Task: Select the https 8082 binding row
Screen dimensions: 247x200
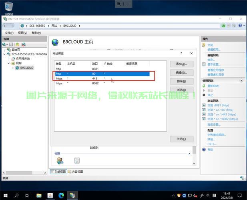Action: tap(102, 83)
